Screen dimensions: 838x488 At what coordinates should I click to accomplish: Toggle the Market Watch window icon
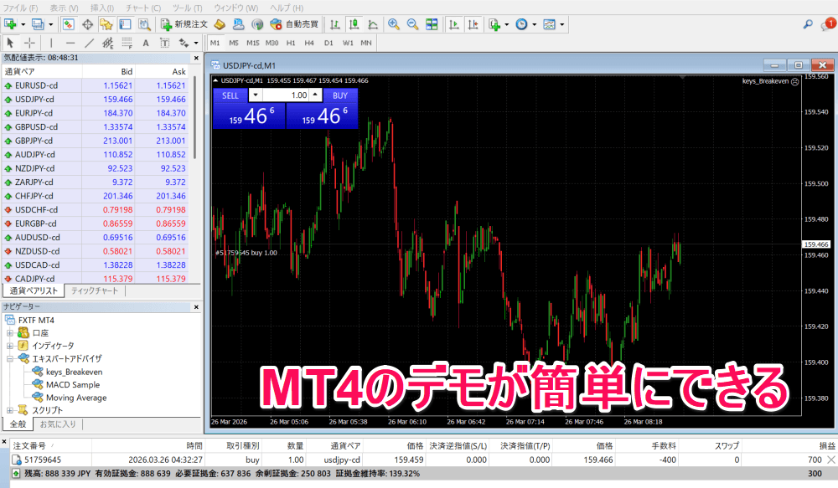click(x=69, y=24)
